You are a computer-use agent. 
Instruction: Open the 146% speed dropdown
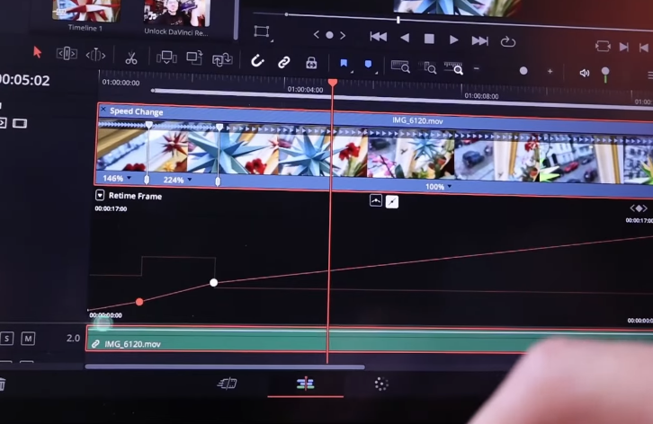pyautogui.click(x=130, y=178)
